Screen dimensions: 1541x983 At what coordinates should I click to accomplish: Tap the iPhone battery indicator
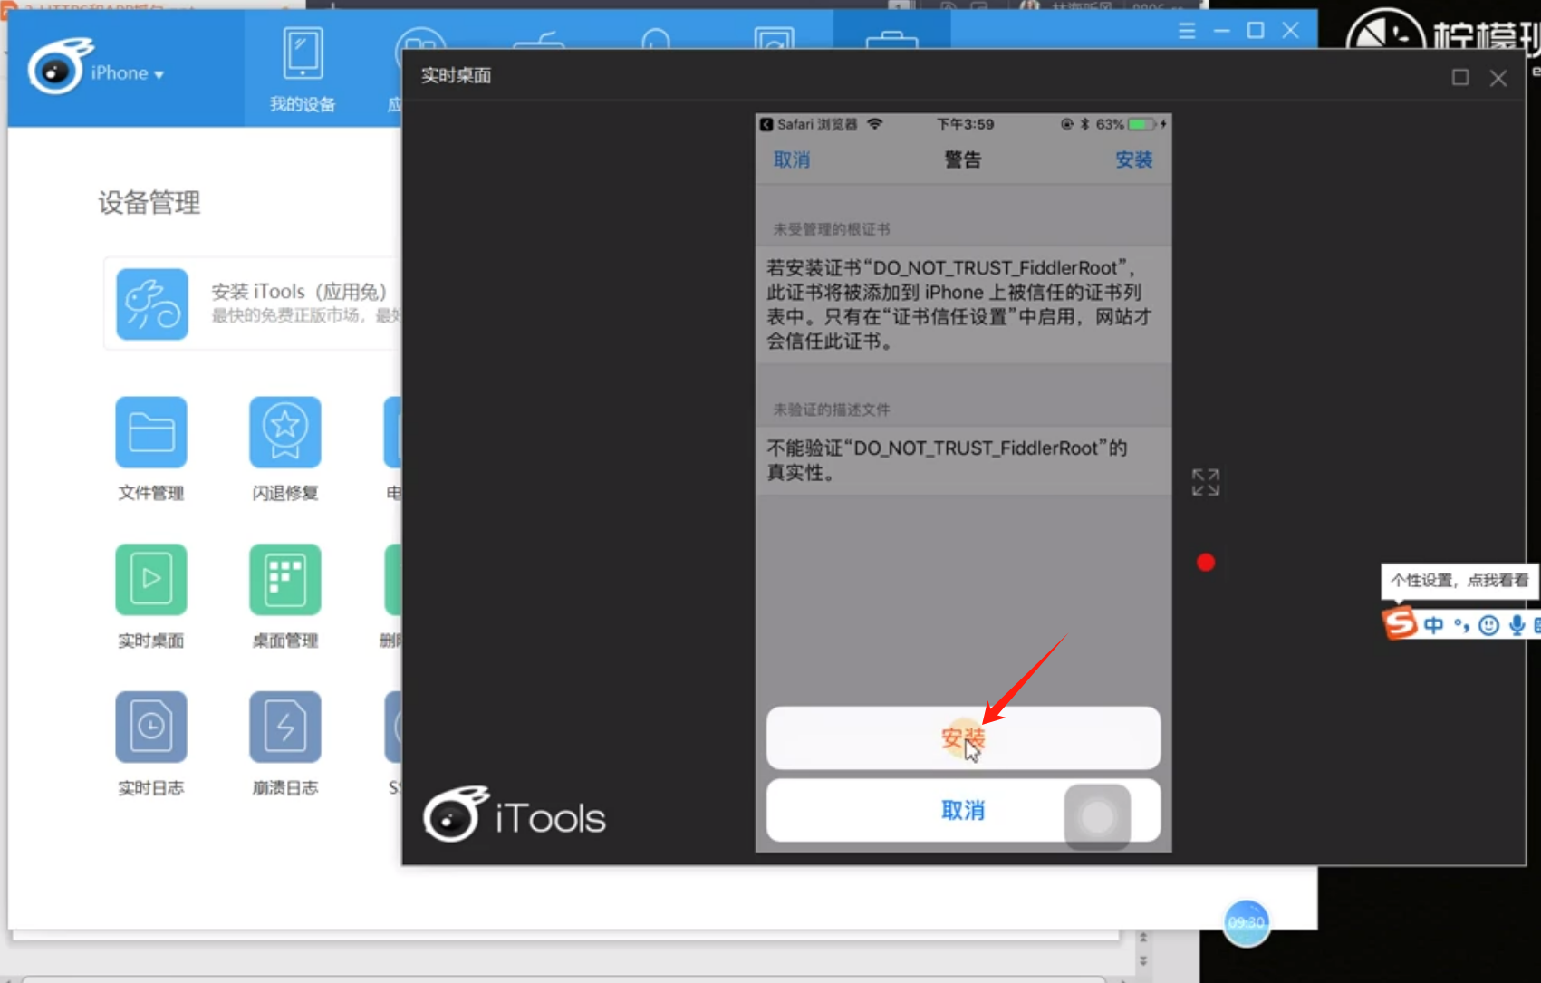point(1142,124)
